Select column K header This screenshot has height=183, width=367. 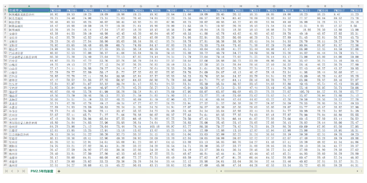[x=208, y=6]
